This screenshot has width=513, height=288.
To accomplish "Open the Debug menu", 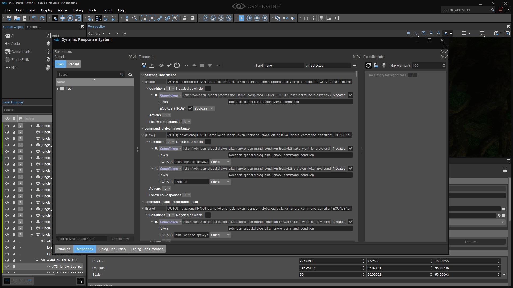I will 78,10.
